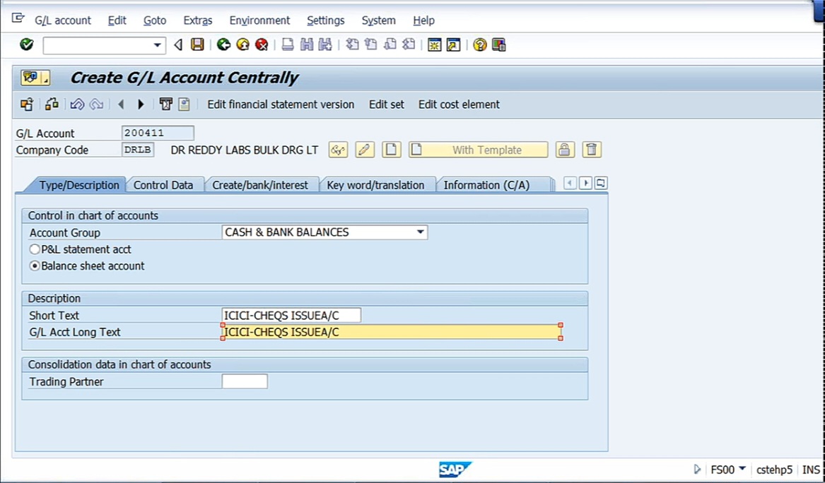Click the Create New Session icon

click(x=434, y=44)
